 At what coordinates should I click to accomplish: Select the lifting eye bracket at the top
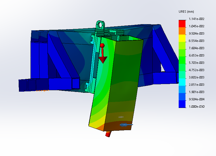100,25
